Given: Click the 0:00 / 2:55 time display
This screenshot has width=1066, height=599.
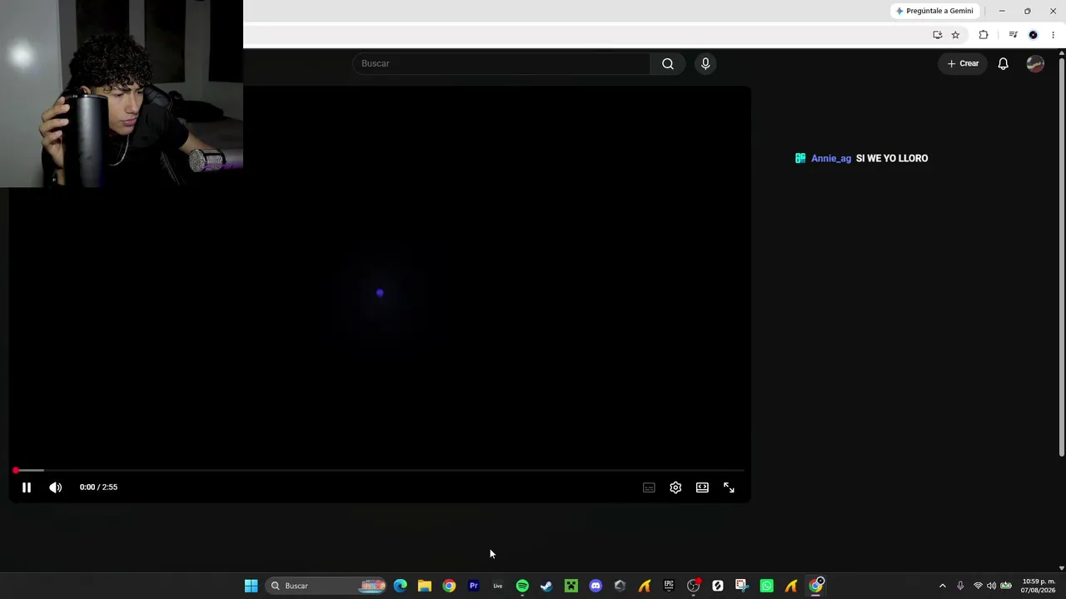Looking at the screenshot, I should [x=98, y=488].
